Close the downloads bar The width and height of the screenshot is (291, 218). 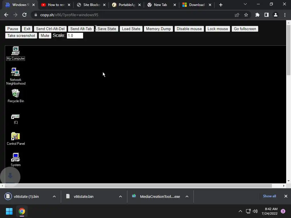point(286,196)
